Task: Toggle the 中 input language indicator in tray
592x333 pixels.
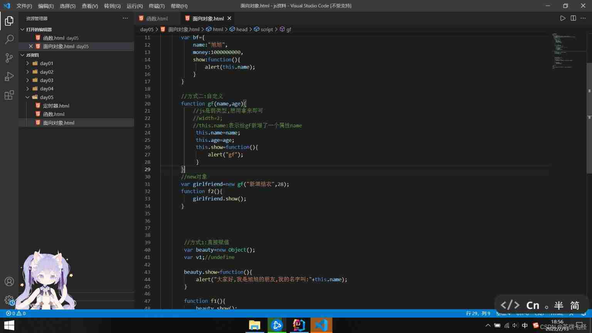Action: [x=525, y=325]
